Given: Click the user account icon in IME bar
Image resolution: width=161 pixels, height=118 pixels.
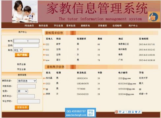Looking at the screenshot, I should (x=133, y=112).
